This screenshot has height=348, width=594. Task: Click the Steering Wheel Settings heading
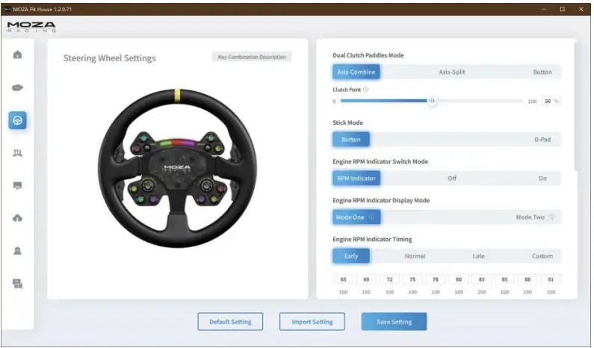tap(110, 58)
